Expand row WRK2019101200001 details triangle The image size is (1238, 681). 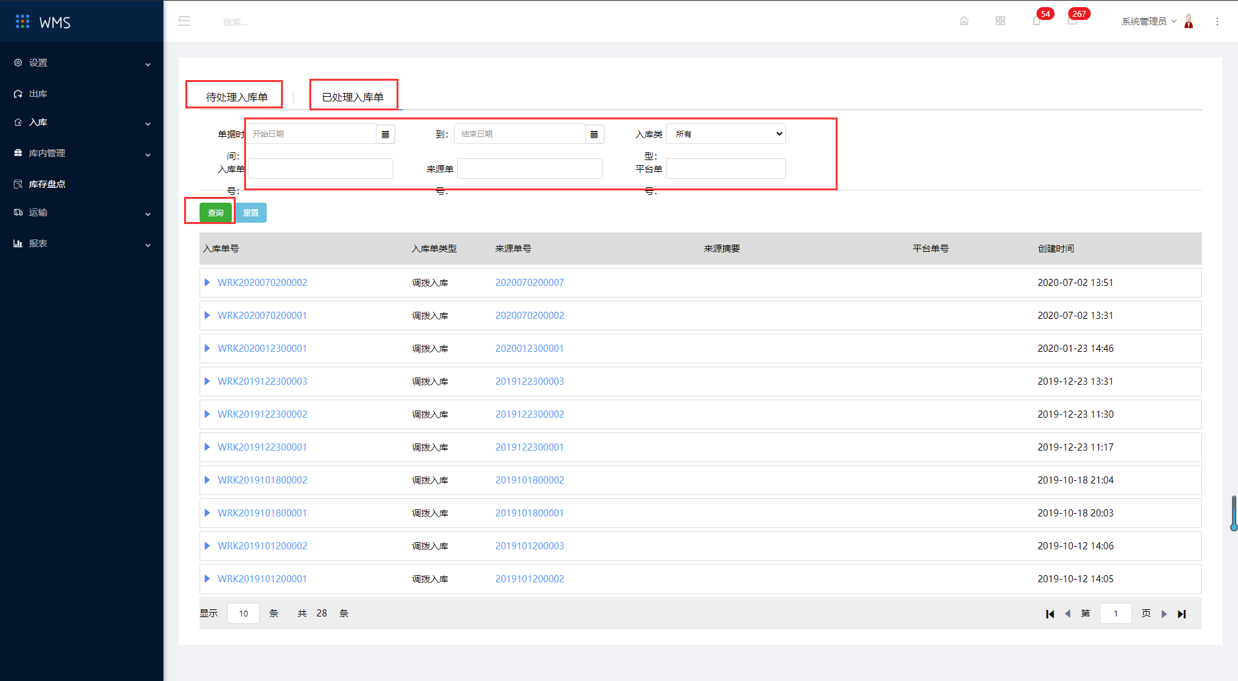[207, 578]
